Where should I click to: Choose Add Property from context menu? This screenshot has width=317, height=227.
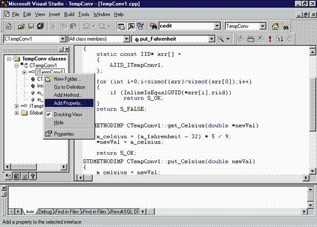pyautogui.click(x=69, y=103)
